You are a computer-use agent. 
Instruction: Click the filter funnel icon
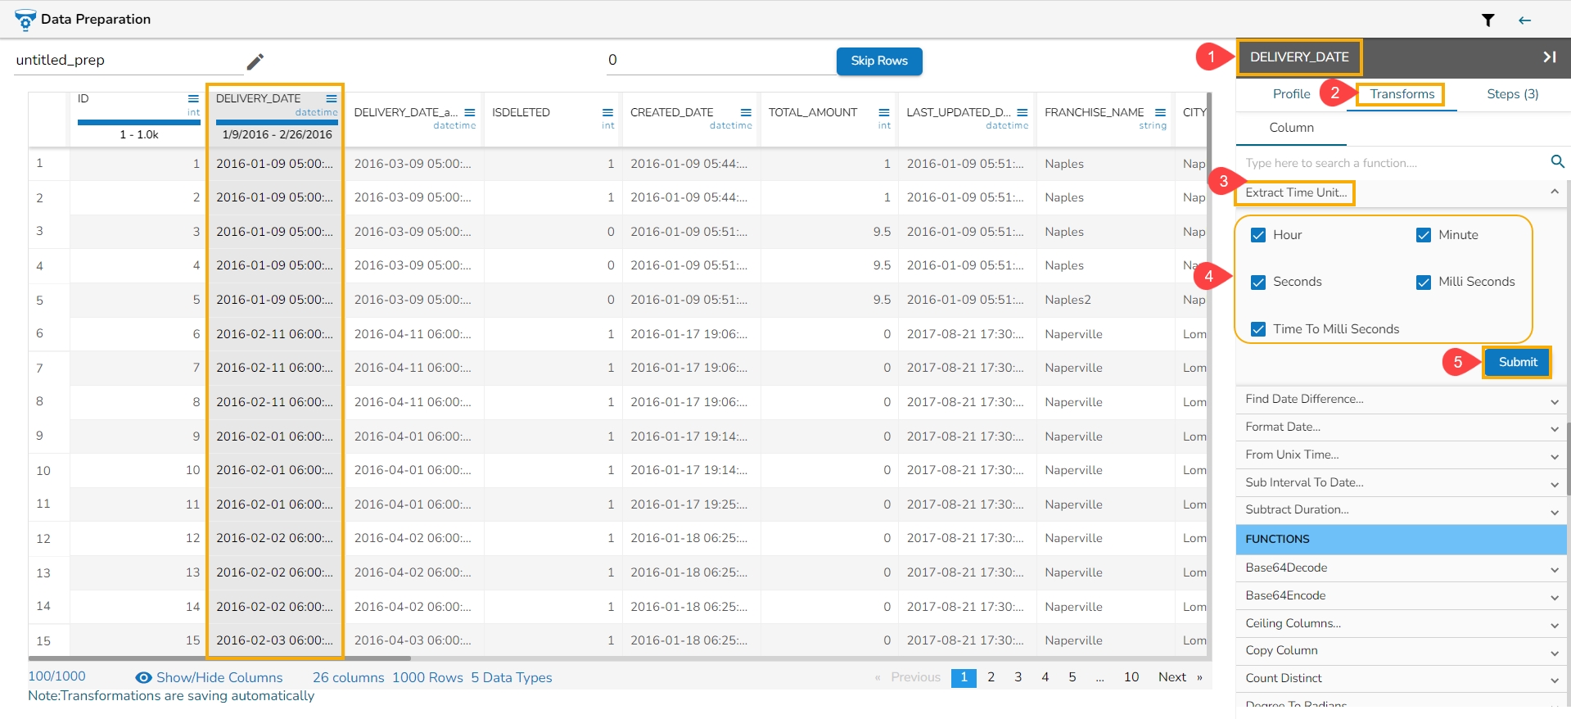[x=1487, y=20]
